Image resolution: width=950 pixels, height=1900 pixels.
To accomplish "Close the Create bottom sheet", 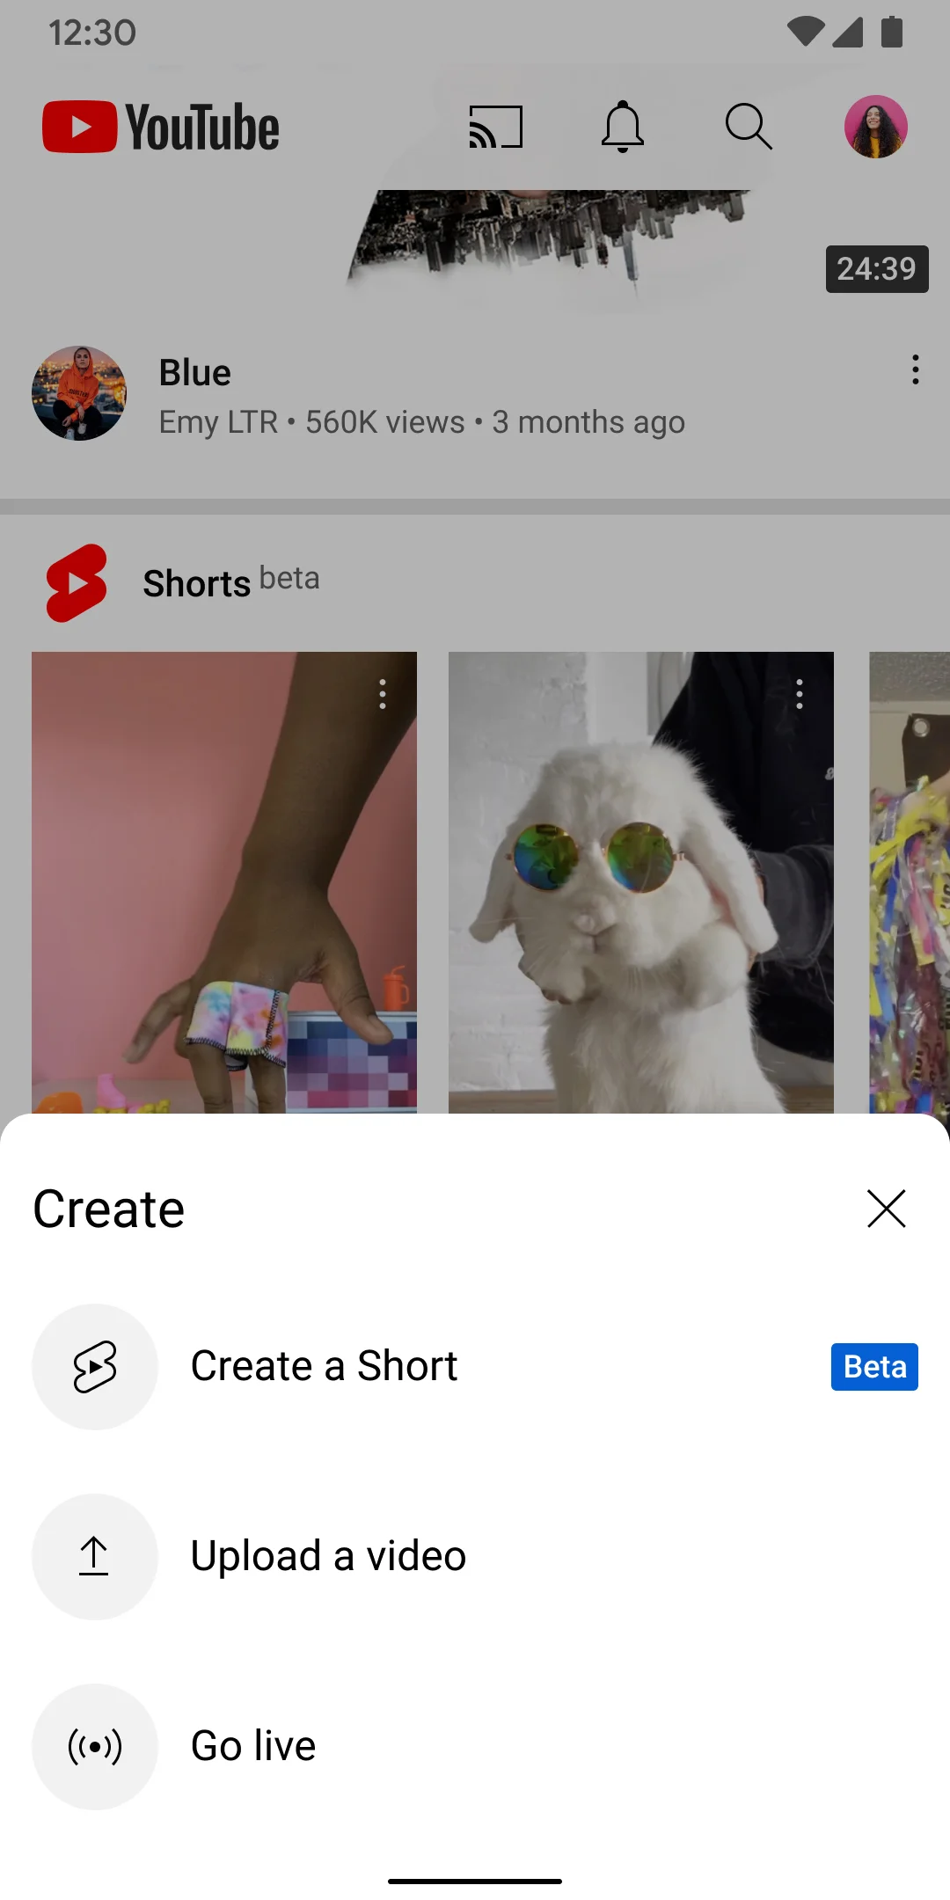I will click(886, 1209).
